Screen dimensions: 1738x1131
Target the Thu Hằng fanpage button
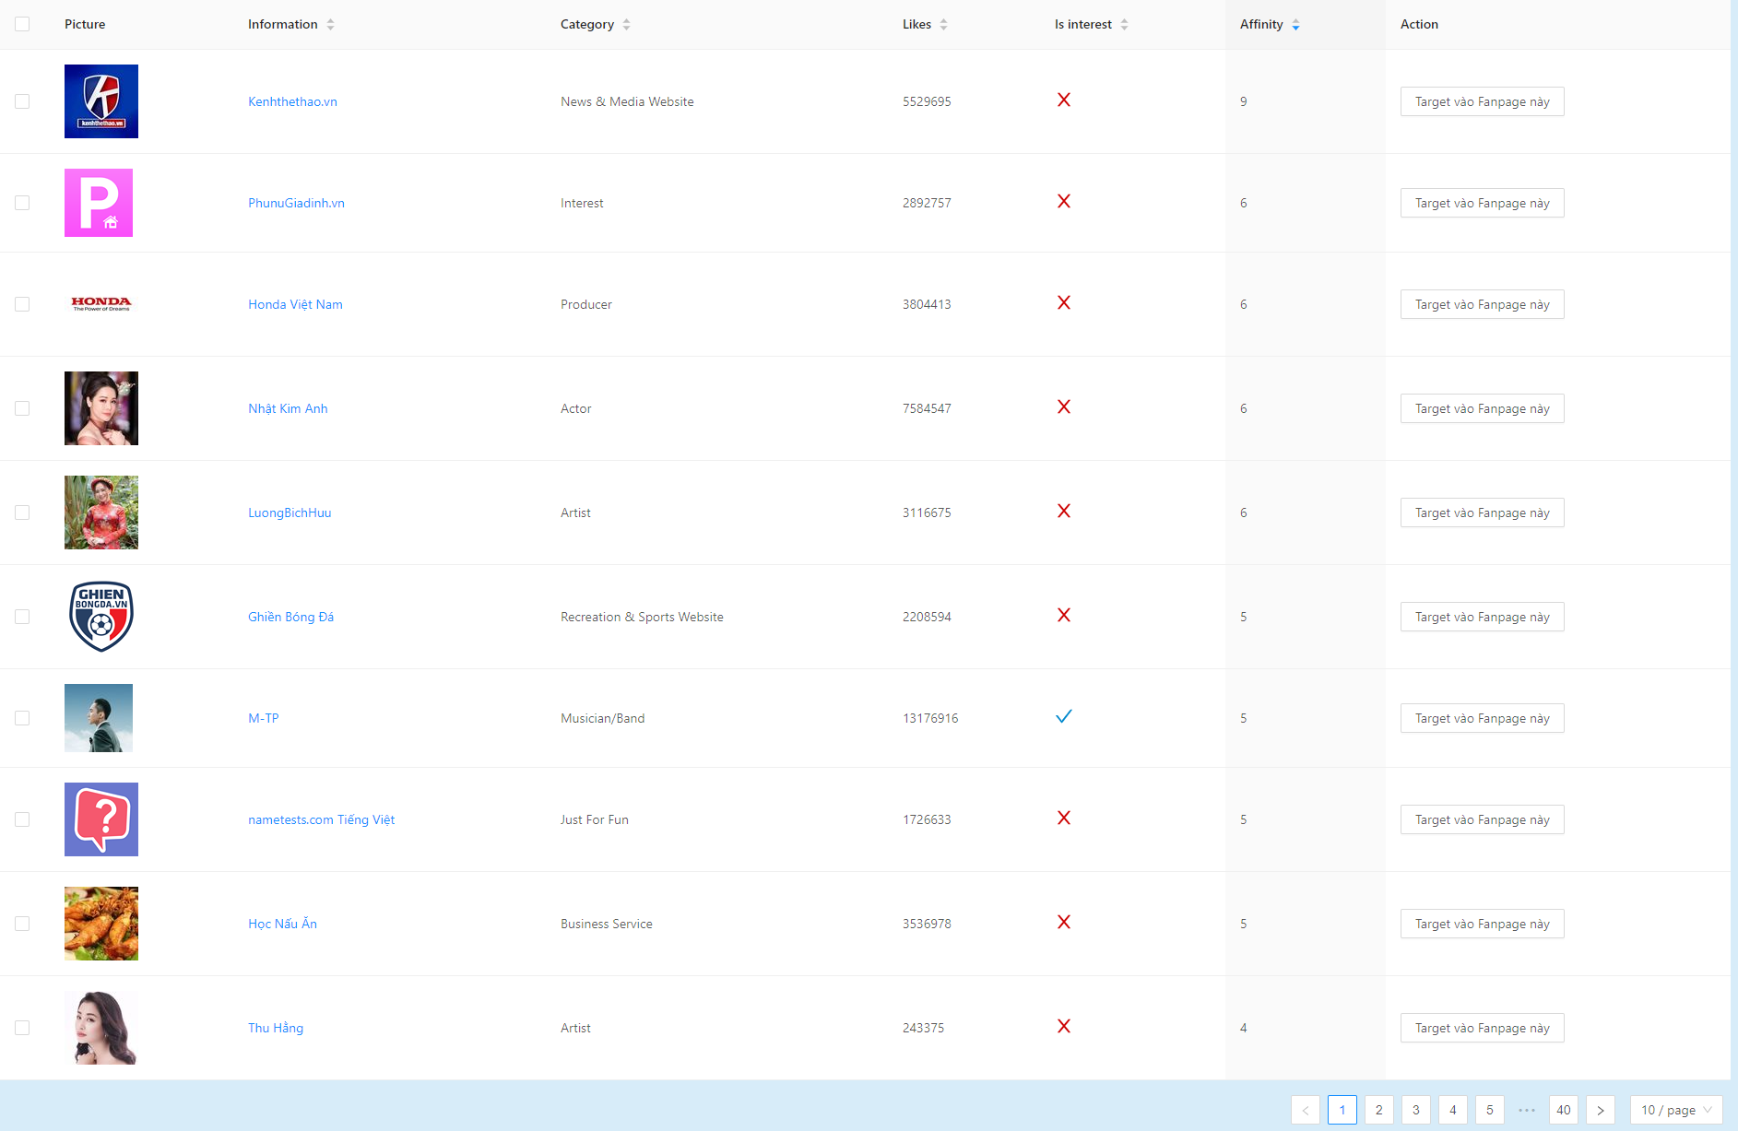[1483, 1028]
